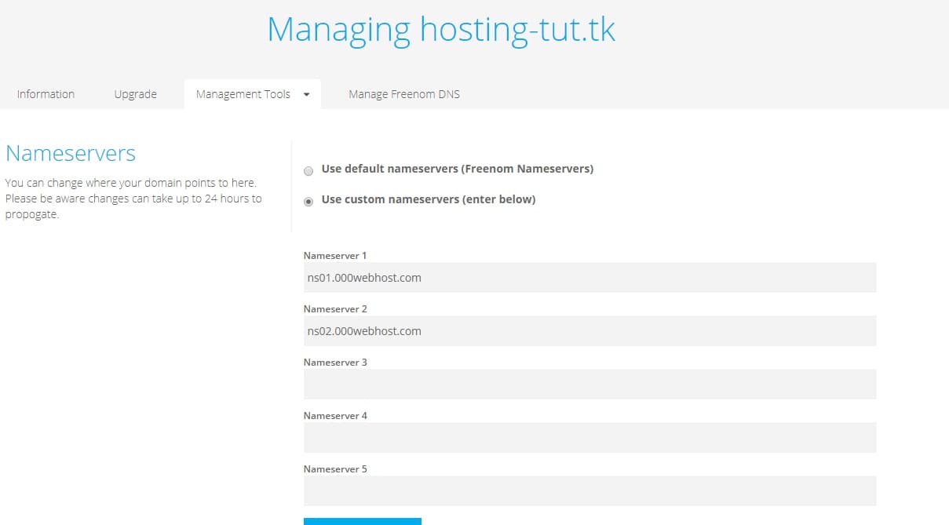This screenshot has width=949, height=525.
Task: Open the Information tab
Action: click(46, 94)
